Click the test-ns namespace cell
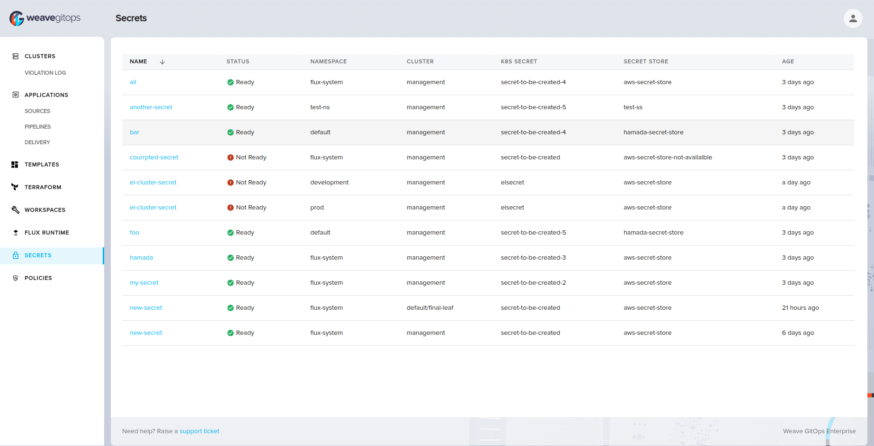 (x=320, y=107)
